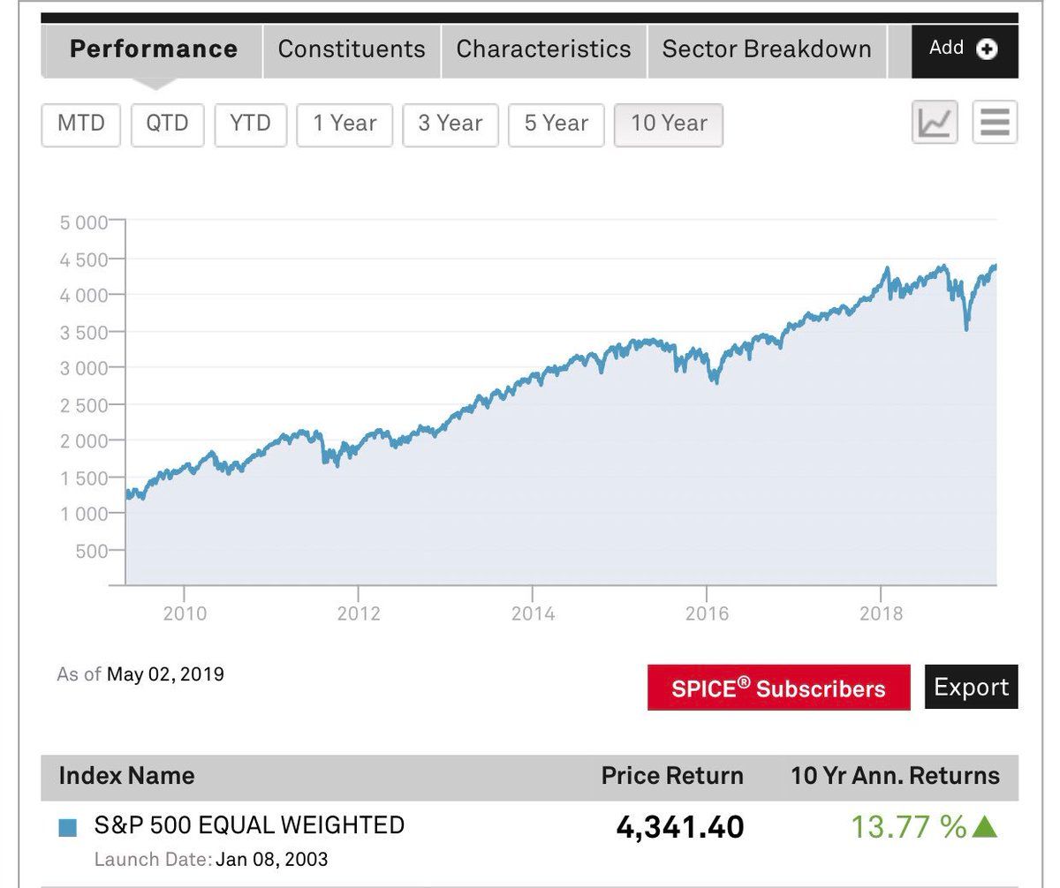Viewport: 1060px width, 888px height.
Task: Switch to table list view icon
Action: point(995,123)
